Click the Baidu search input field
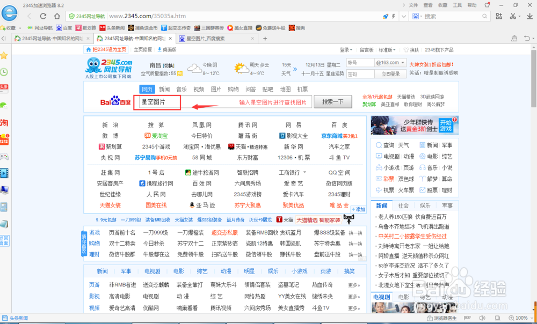 pyautogui.click(x=226, y=102)
